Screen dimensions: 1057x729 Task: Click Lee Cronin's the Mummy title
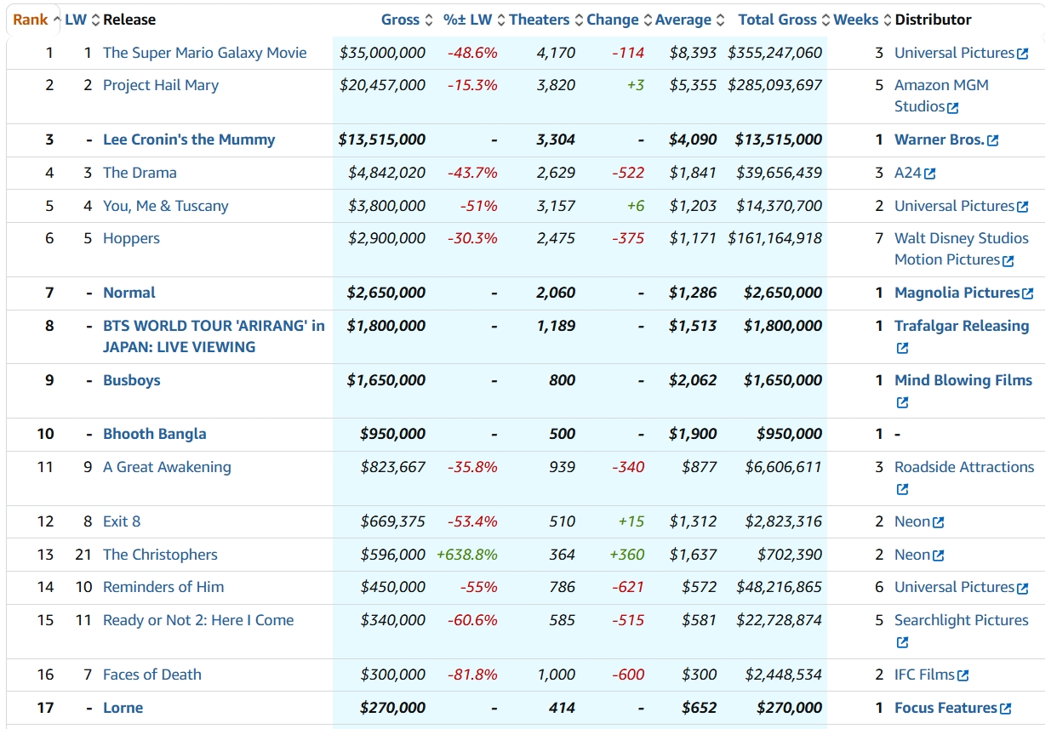tap(188, 140)
